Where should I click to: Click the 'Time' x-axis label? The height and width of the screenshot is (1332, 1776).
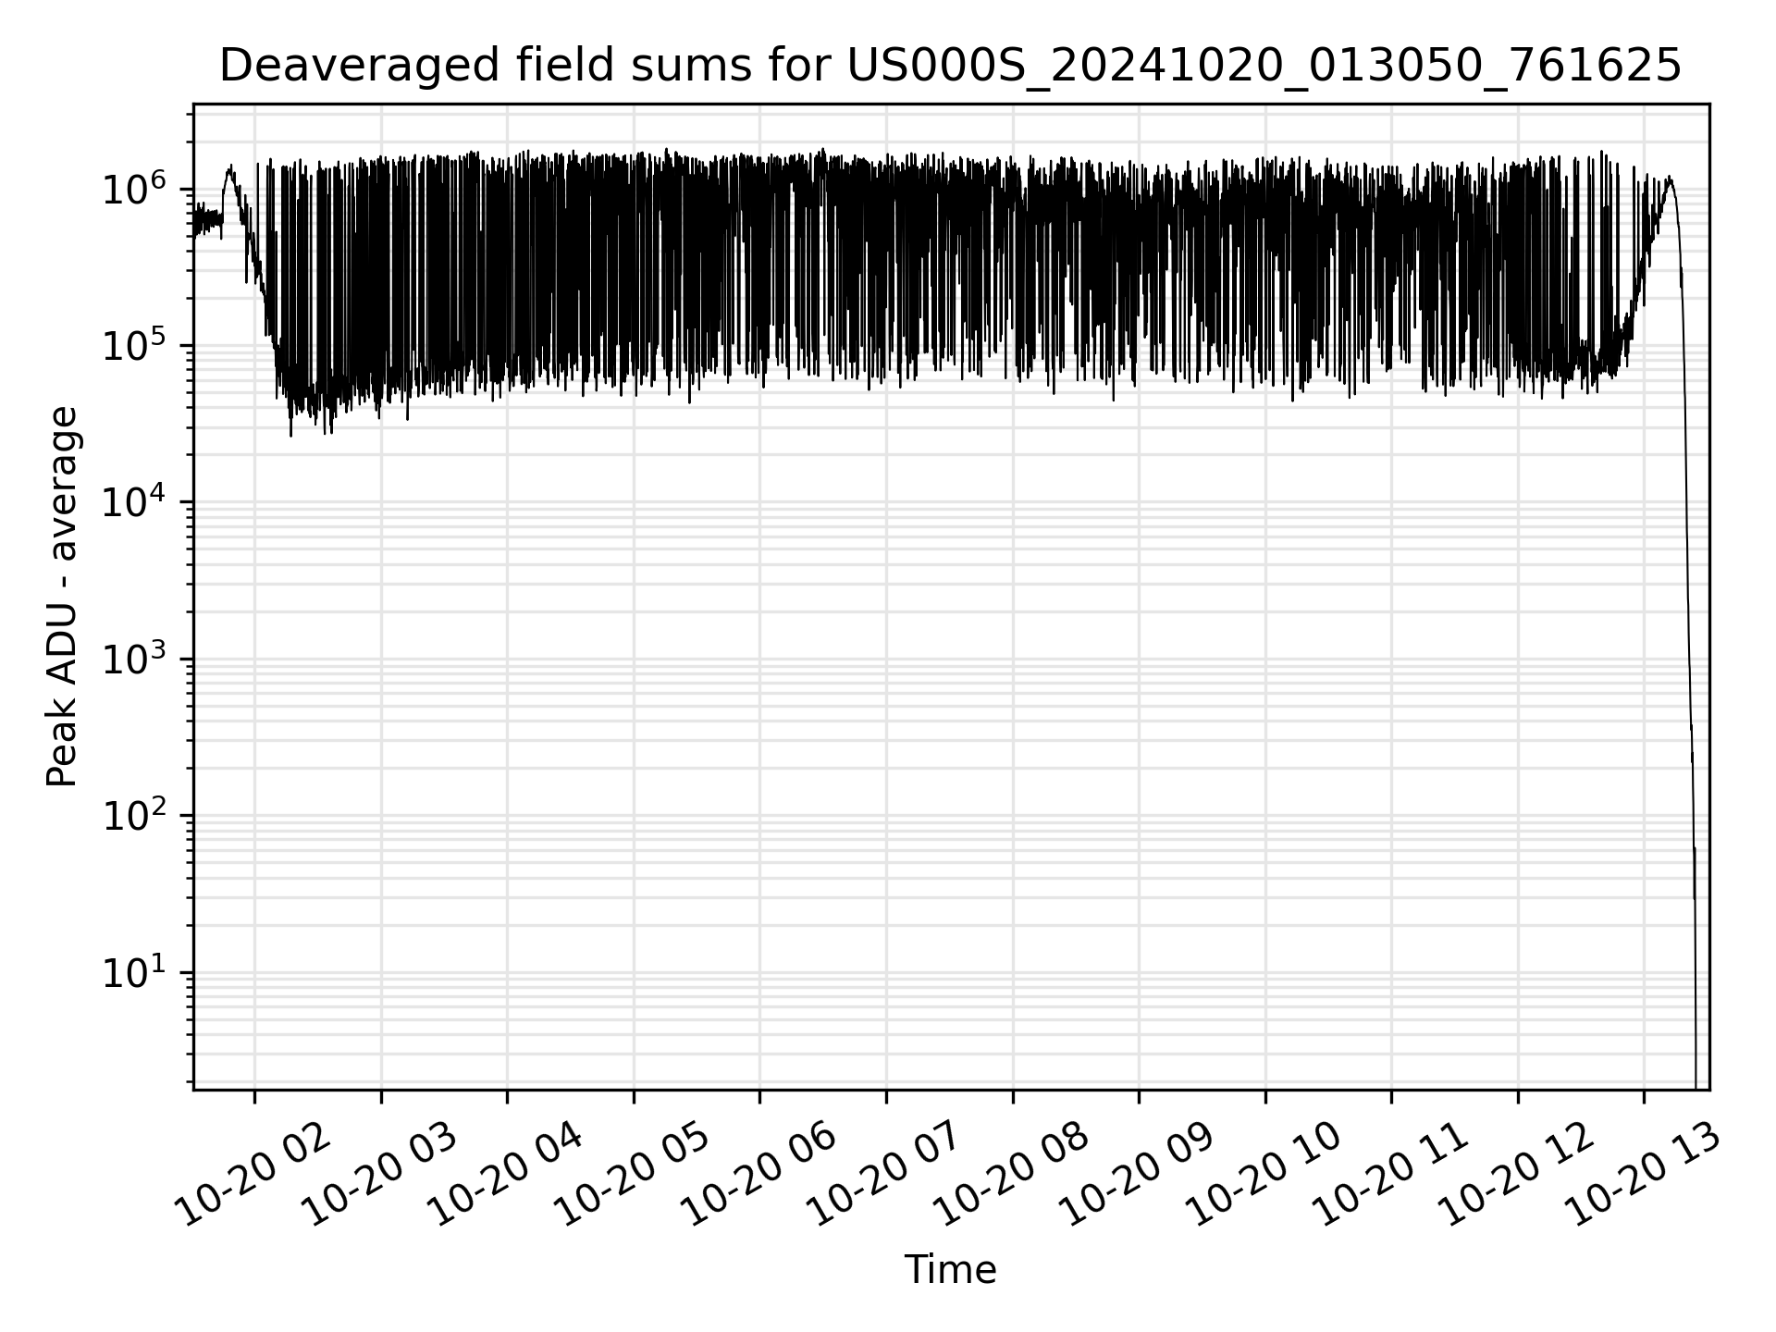point(950,1270)
